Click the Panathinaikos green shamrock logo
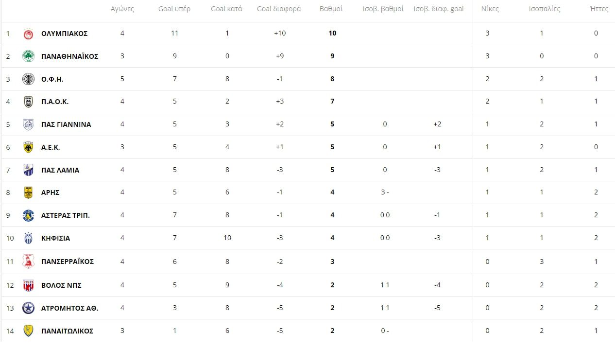Viewport: 615px width, 350px height. pos(29,56)
